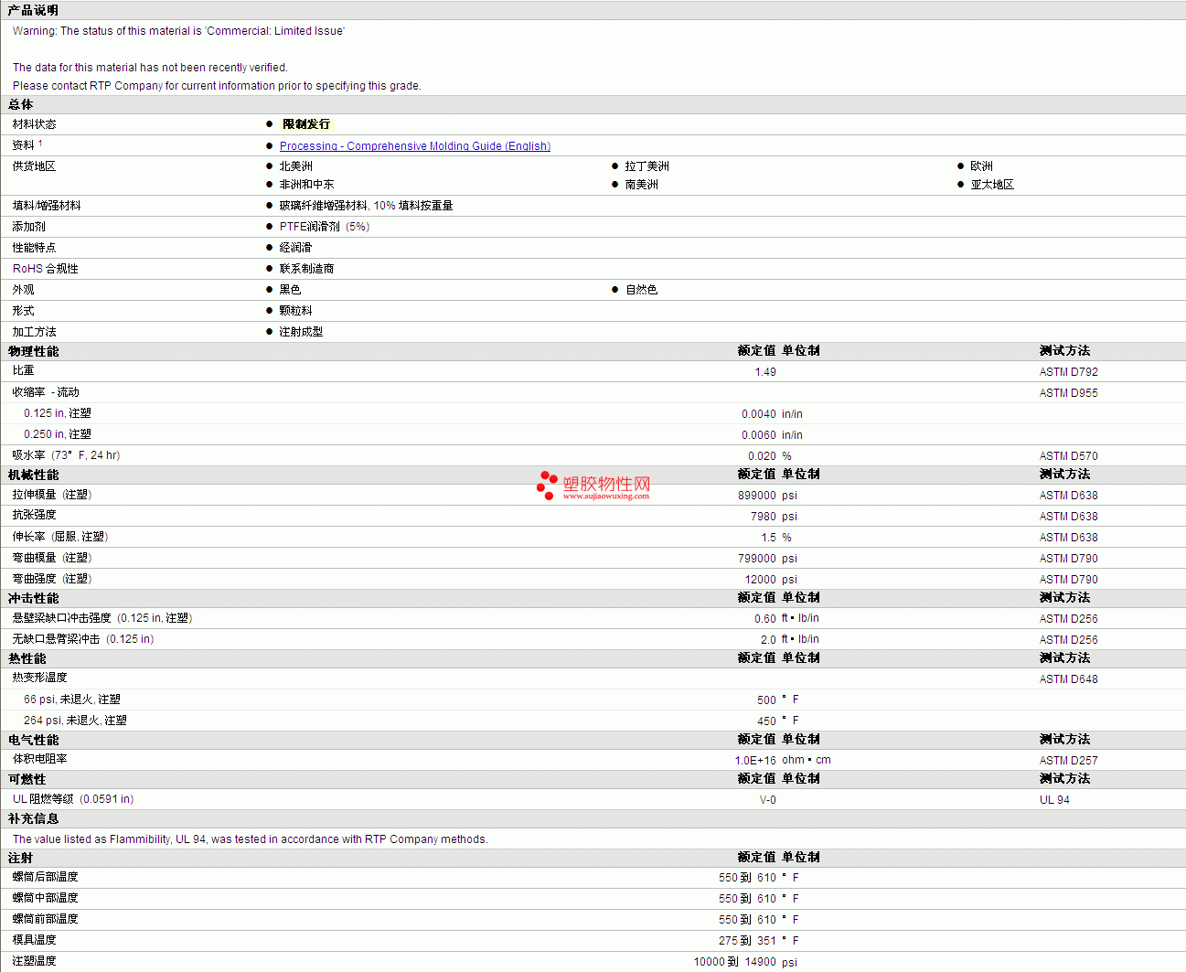The height and width of the screenshot is (972, 1186).
Task: Click the volume resistivity value 1.0E+16
Action: 755,761
